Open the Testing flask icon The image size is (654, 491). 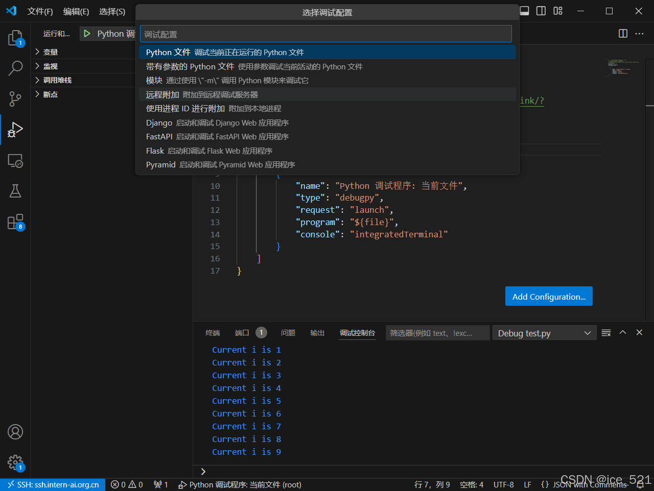[15, 191]
